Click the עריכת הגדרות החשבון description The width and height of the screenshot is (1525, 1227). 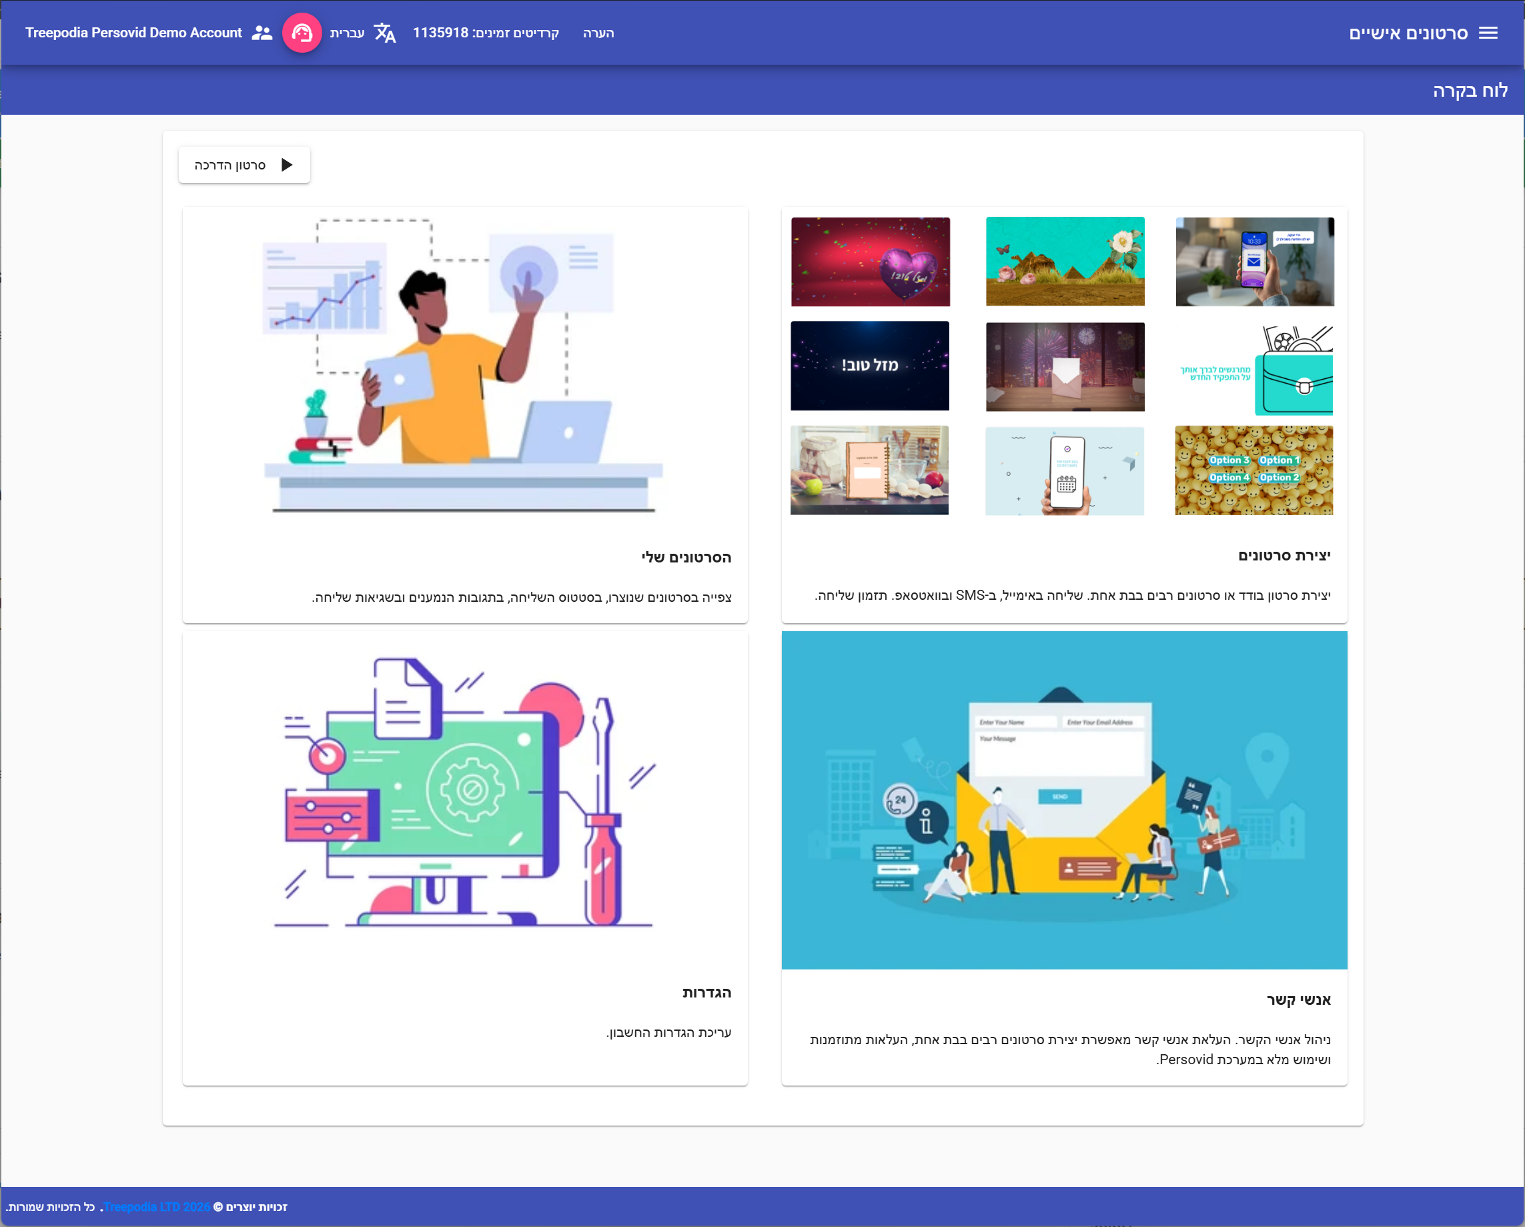pos(668,1032)
